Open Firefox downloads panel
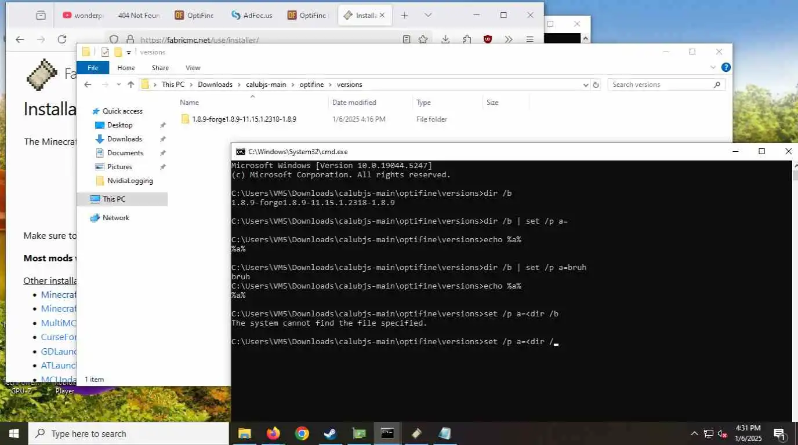 pos(445,39)
